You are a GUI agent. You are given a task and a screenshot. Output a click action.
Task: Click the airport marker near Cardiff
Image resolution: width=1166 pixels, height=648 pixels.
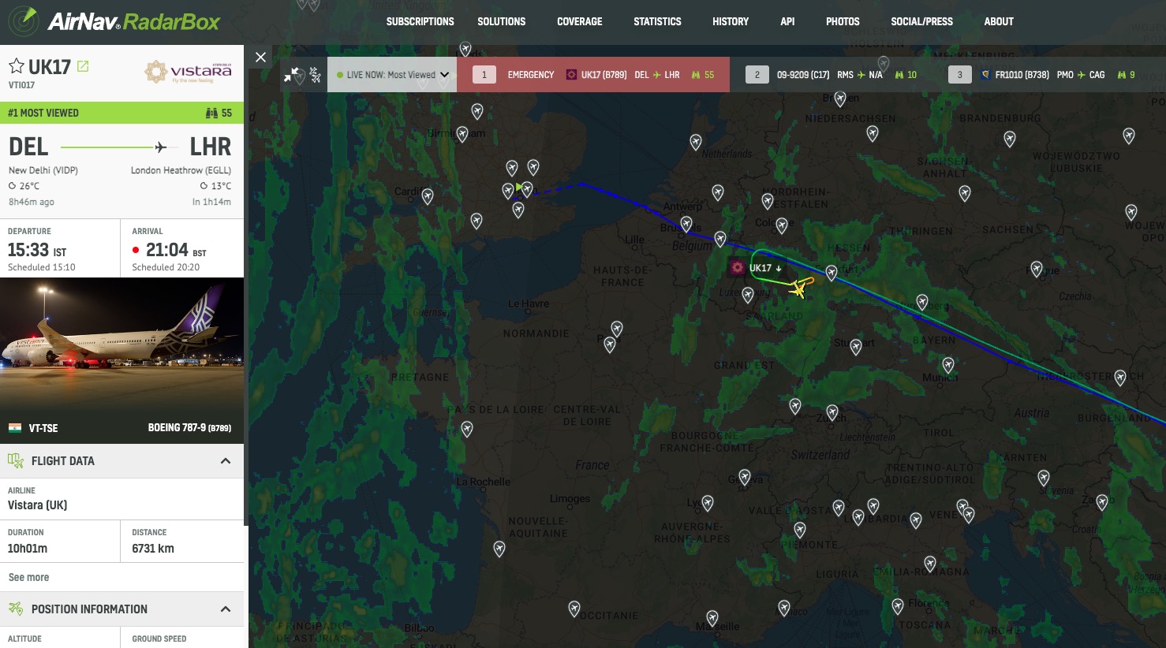tap(428, 196)
